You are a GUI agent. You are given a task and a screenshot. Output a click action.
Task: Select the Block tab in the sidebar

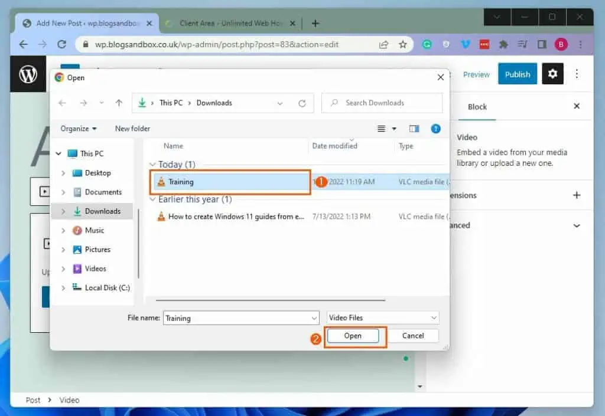[x=477, y=107]
